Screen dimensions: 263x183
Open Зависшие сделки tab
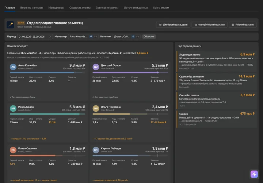pos(107,8)
